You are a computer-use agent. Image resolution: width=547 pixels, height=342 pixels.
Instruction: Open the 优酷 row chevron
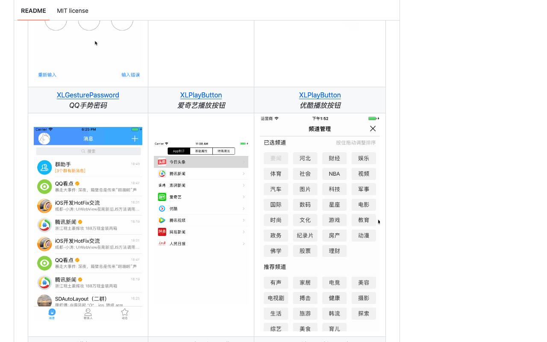244,209
